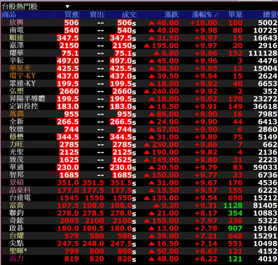Click 耀華 total volume 111128
This screenshot has width=278, height=265.
263,53
